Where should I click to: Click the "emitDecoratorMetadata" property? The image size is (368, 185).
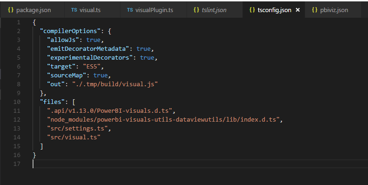click(88, 48)
